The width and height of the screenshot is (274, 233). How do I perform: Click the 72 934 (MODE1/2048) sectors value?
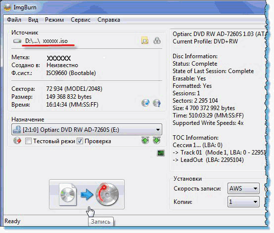(x=74, y=89)
